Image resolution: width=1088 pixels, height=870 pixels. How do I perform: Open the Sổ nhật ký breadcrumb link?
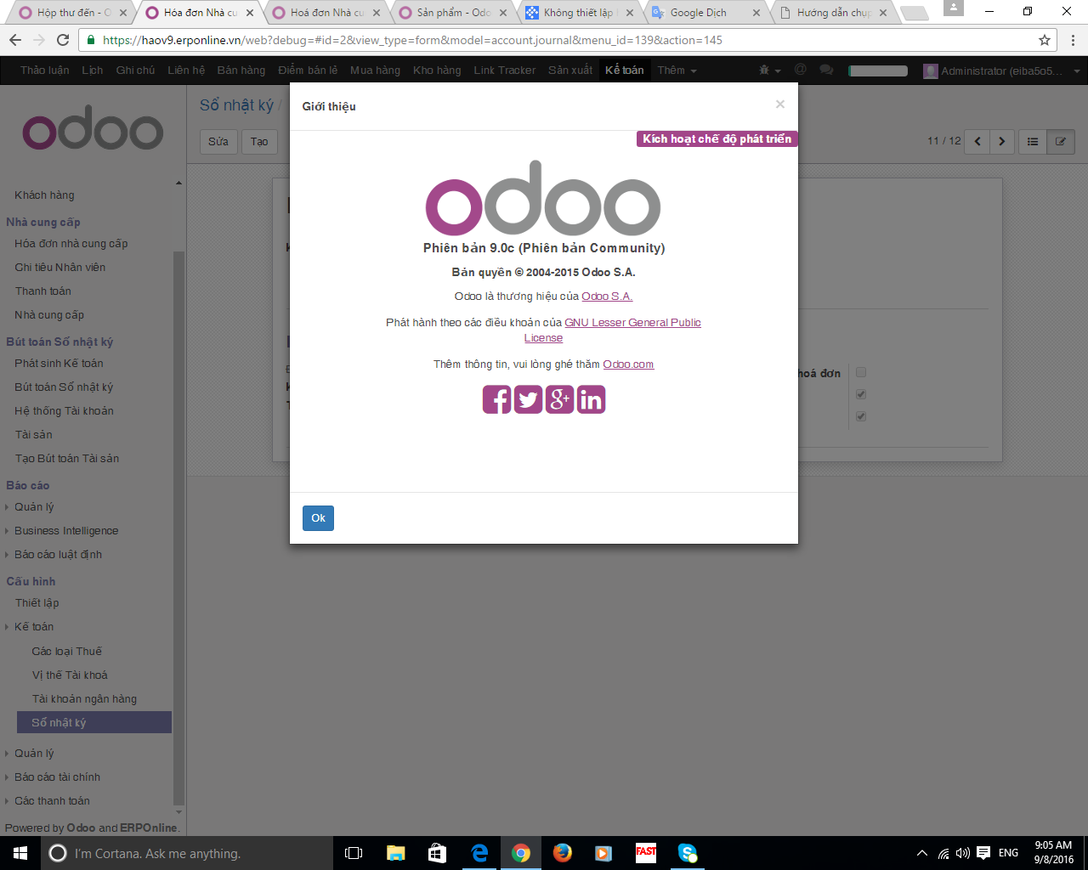coord(236,105)
